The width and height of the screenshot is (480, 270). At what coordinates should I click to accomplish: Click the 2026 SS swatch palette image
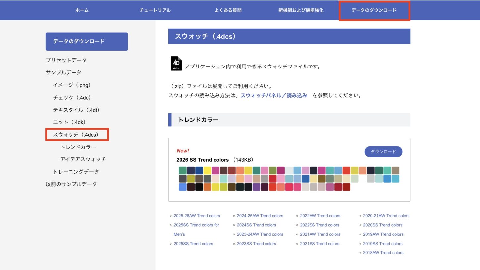[289, 179]
